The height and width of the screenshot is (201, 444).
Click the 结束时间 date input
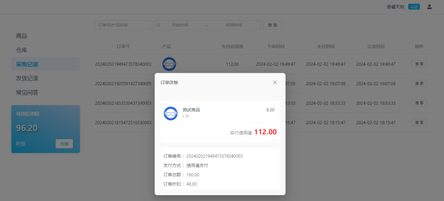[234, 25]
